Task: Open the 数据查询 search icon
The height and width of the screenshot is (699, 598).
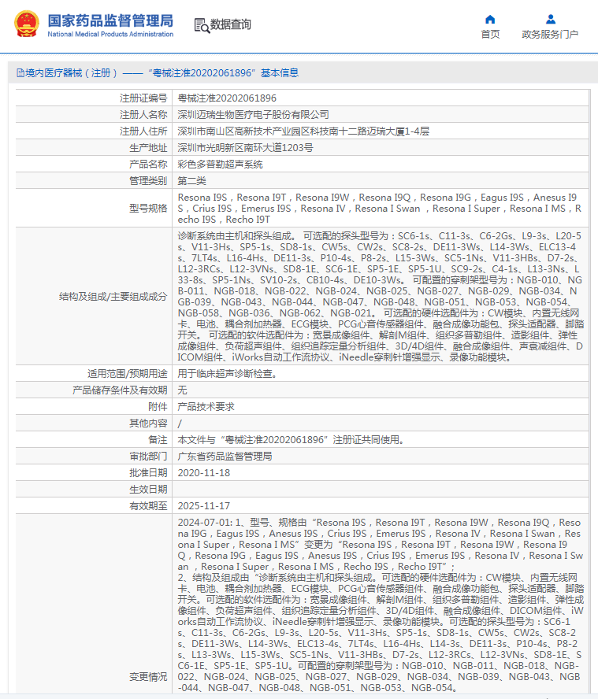Action: [x=202, y=25]
